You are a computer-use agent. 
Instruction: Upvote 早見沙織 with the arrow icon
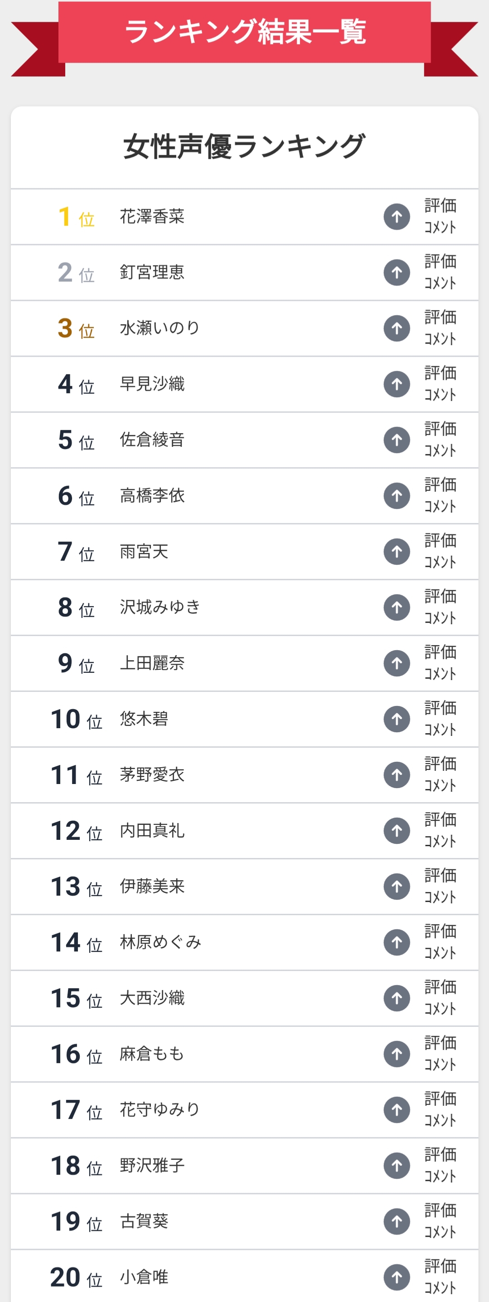click(x=397, y=384)
